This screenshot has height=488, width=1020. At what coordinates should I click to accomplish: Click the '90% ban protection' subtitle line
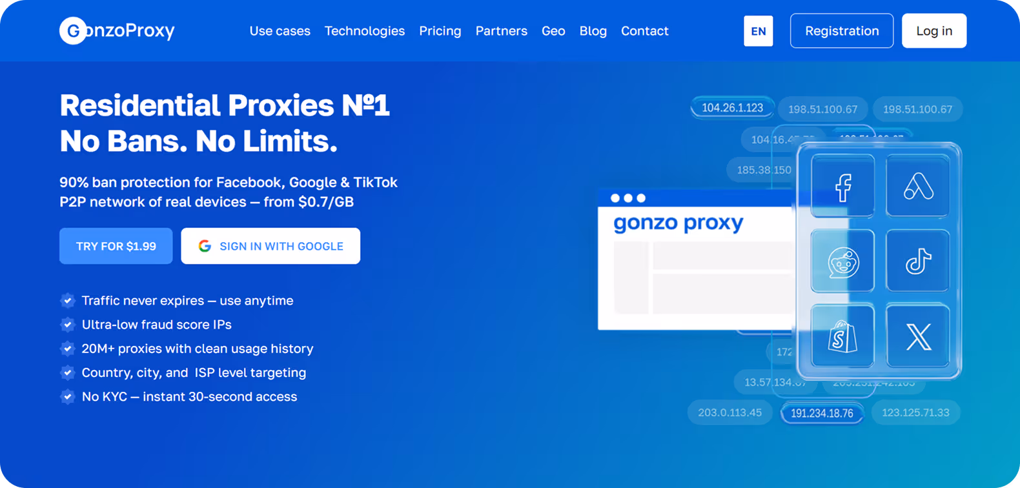(x=229, y=182)
